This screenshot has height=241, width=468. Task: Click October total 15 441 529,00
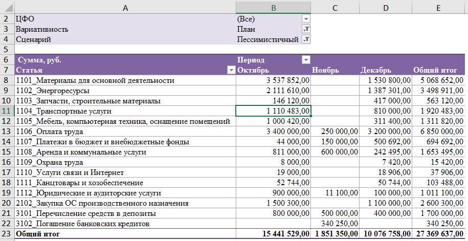point(274,233)
